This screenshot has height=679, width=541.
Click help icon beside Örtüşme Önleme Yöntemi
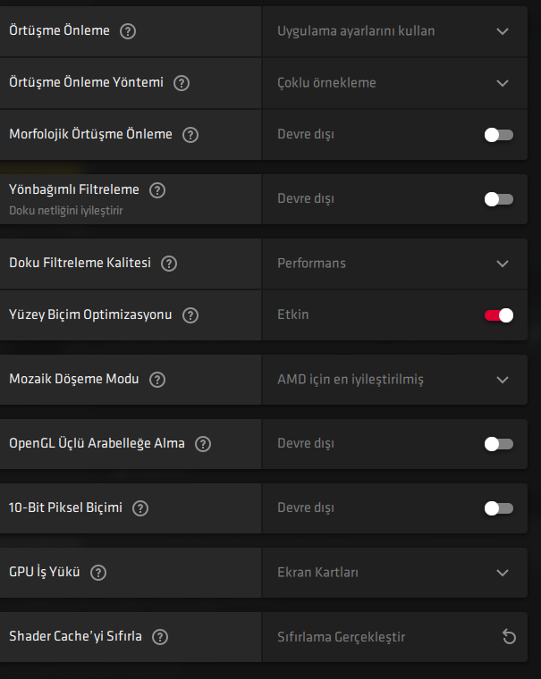point(182,83)
